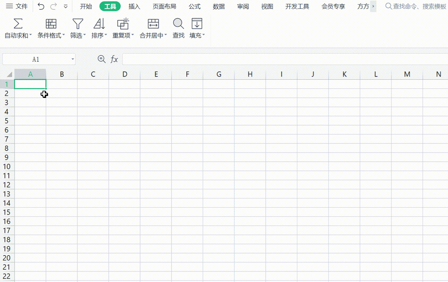Switch to the 数据 ribbon tab

(219, 6)
